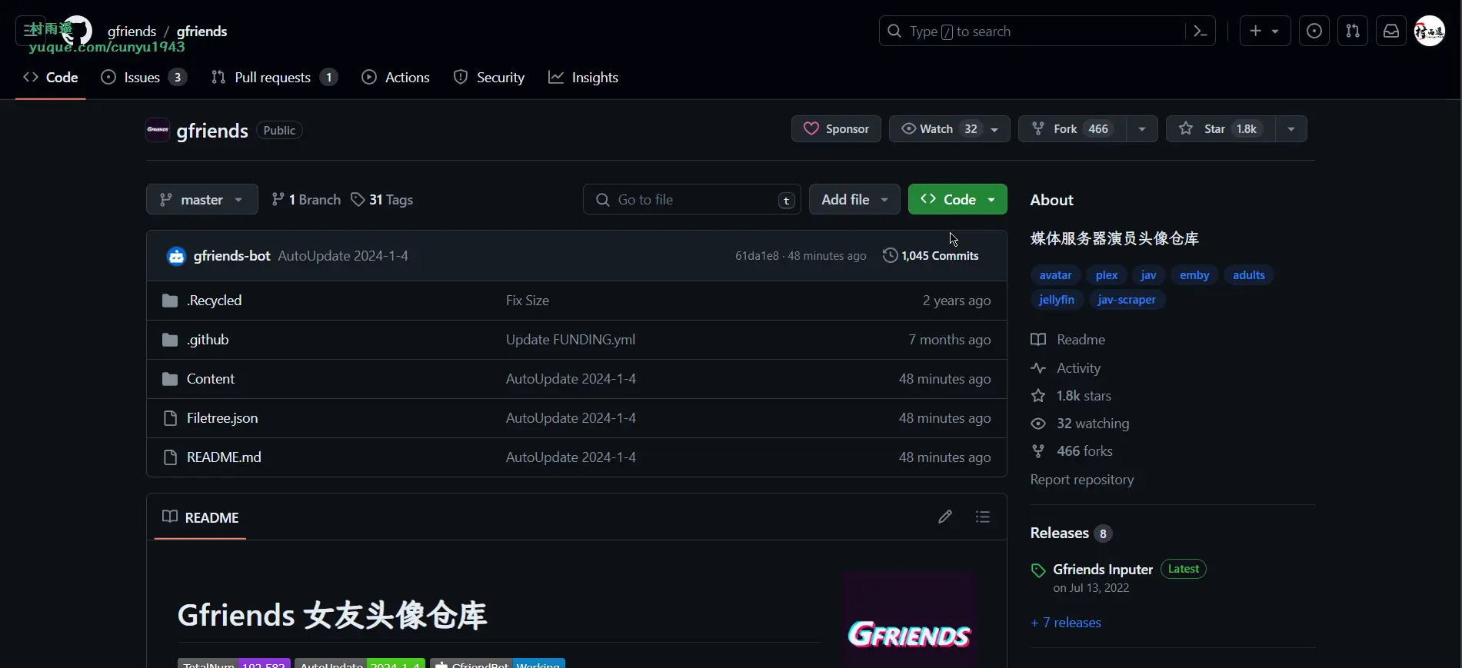The width and height of the screenshot is (1462, 668).
Task: Switch to the Issues tab
Action: (144, 78)
